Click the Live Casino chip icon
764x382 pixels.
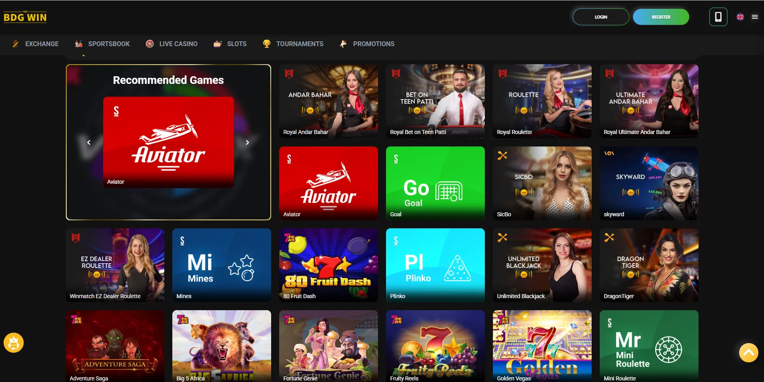point(150,44)
